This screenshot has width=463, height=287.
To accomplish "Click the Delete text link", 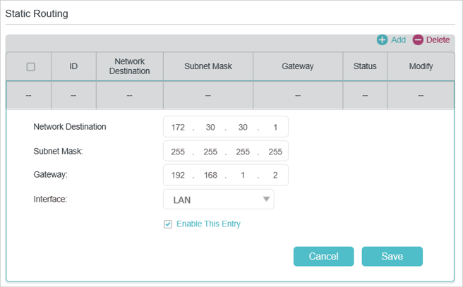I will 438,39.
